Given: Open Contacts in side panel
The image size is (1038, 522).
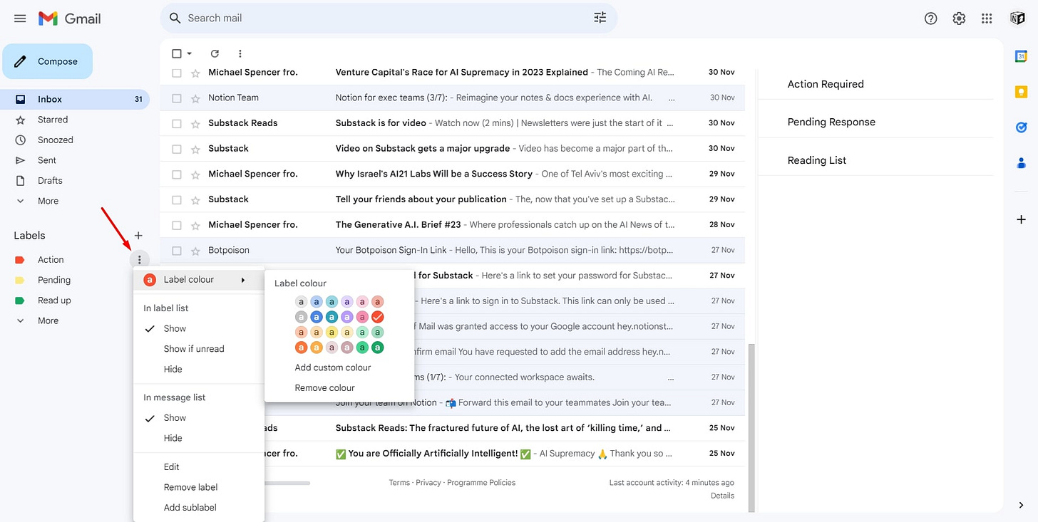Looking at the screenshot, I should click(x=1021, y=163).
